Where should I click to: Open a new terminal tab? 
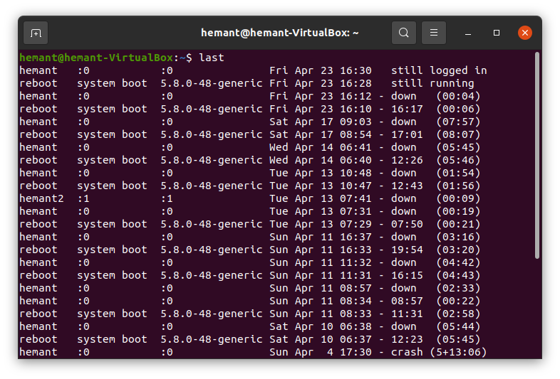pyautogui.click(x=36, y=33)
